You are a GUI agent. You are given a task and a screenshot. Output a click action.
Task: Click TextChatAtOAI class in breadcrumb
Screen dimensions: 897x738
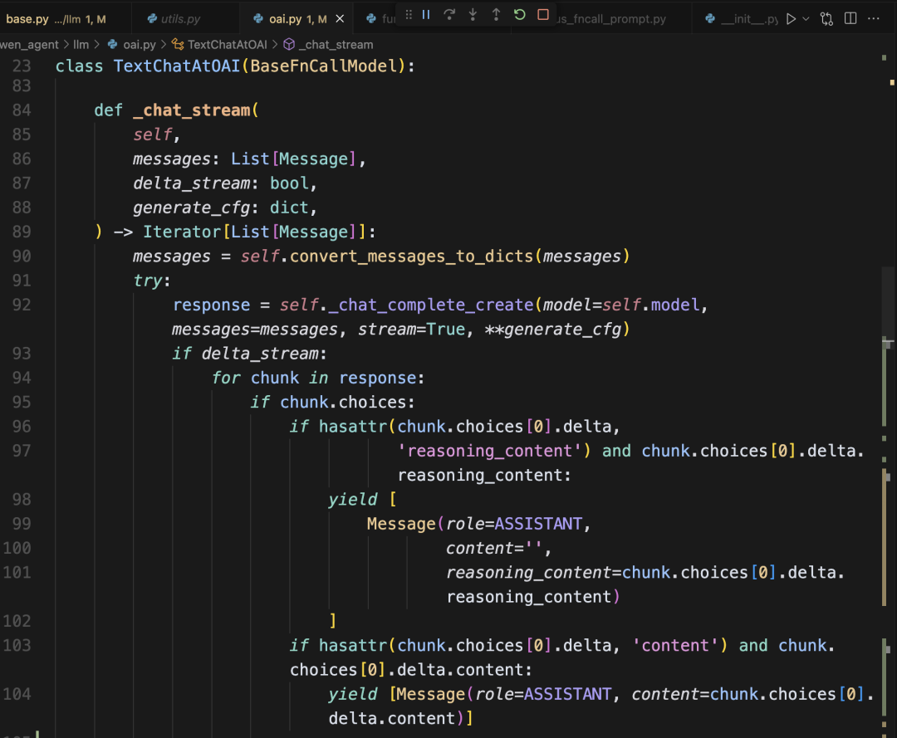point(227,44)
